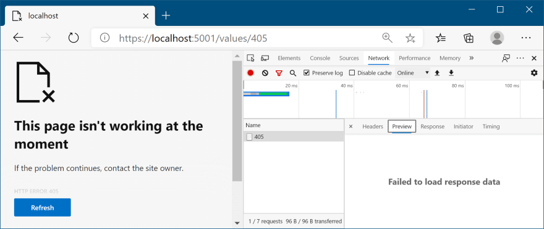Close the localhost tab
Image resolution: width=544 pixels, height=229 pixels.
click(x=146, y=16)
